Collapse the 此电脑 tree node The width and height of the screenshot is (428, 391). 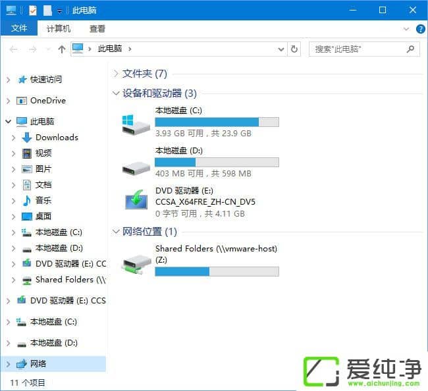coord(9,121)
